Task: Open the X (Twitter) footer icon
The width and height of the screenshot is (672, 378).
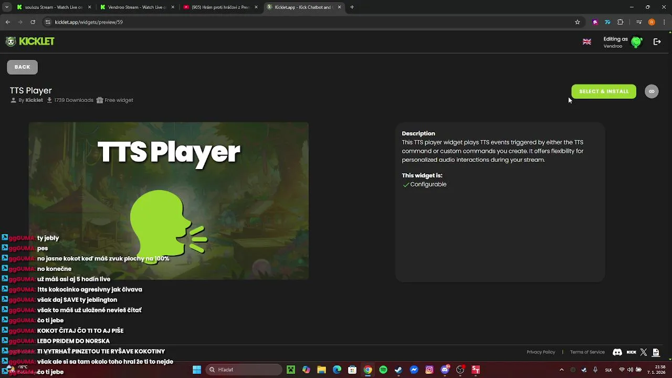Action: click(644, 352)
